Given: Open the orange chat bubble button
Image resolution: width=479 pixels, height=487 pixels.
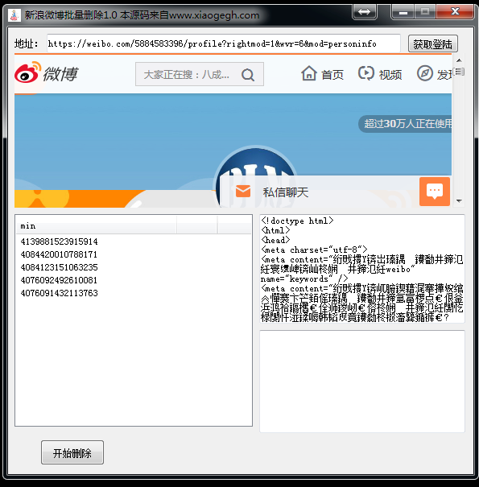Looking at the screenshot, I should [x=435, y=192].
